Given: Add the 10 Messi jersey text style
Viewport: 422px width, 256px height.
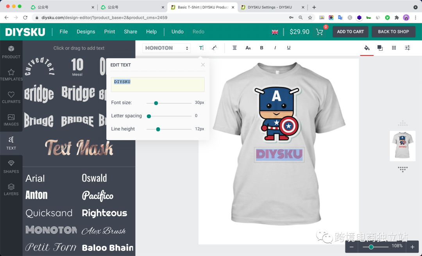Looking at the screenshot, I should pyautogui.click(x=77, y=67).
